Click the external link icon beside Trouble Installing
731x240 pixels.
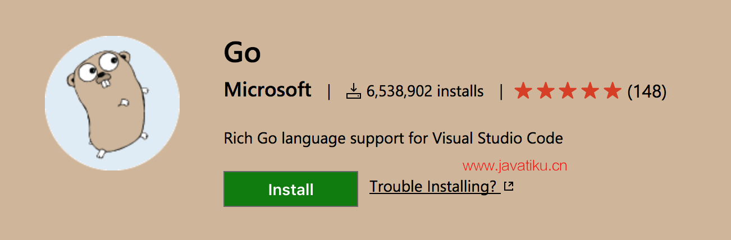pyautogui.click(x=509, y=186)
